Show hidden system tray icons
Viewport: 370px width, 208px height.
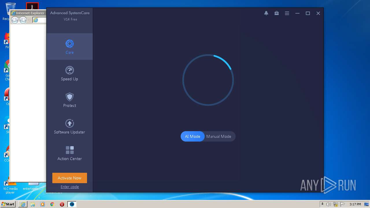[322, 204]
